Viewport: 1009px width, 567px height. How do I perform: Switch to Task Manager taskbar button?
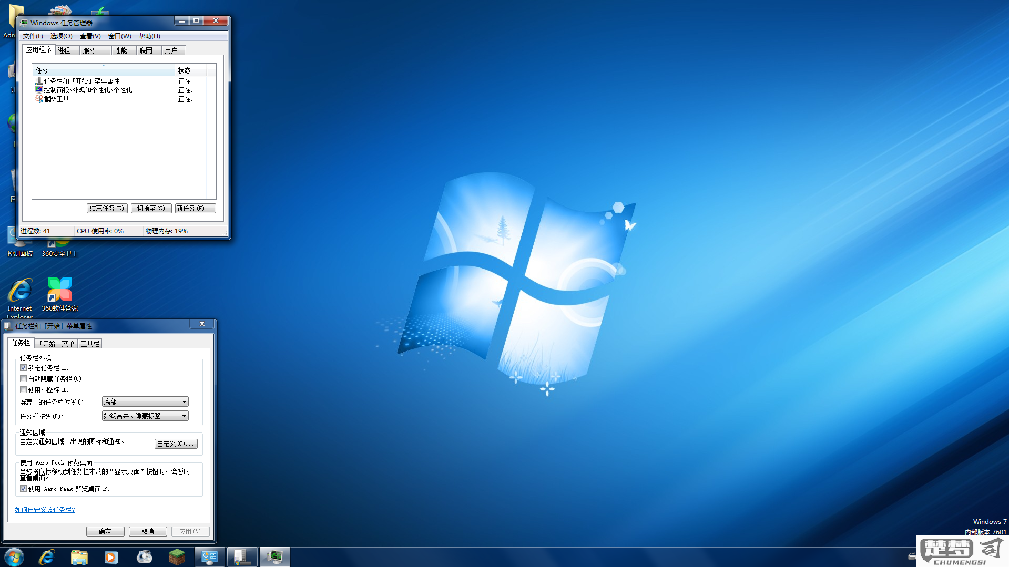(x=274, y=557)
